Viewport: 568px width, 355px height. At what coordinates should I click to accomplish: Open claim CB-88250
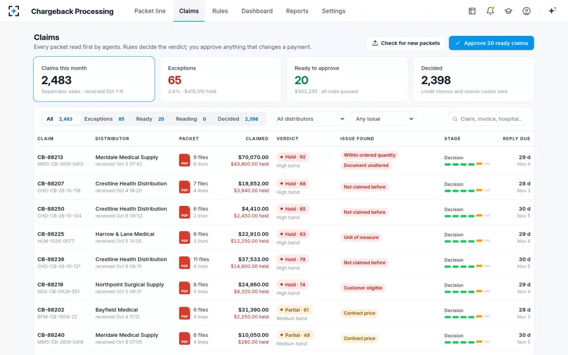tap(51, 209)
